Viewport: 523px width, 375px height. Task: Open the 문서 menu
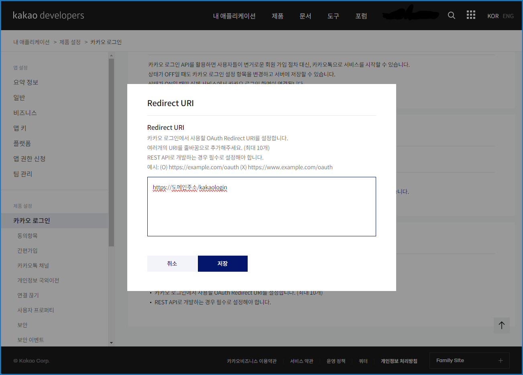[305, 16]
